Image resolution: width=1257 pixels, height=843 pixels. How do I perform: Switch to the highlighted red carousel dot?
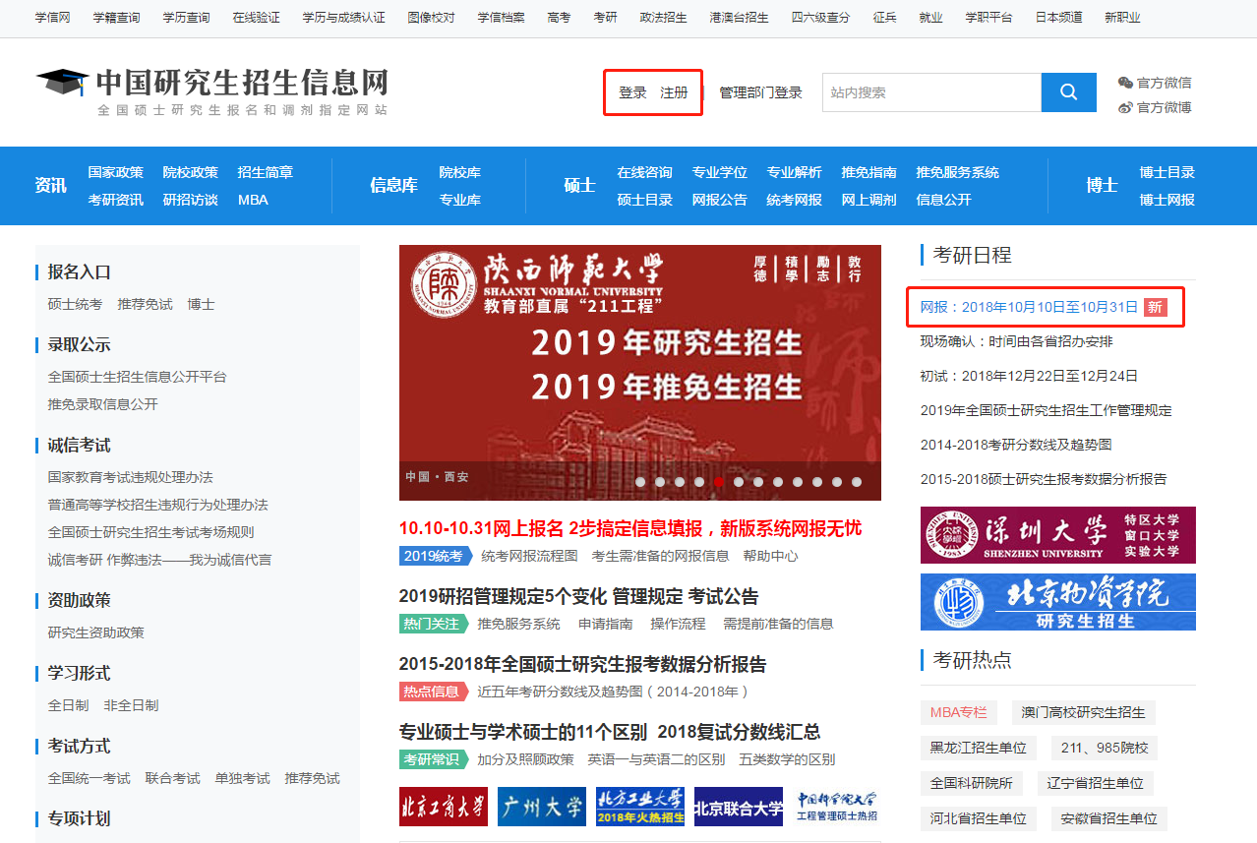pyautogui.click(x=719, y=482)
